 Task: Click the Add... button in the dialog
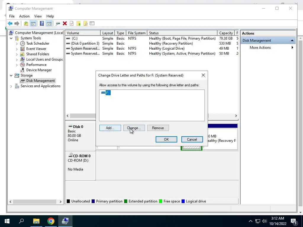tap(110, 128)
